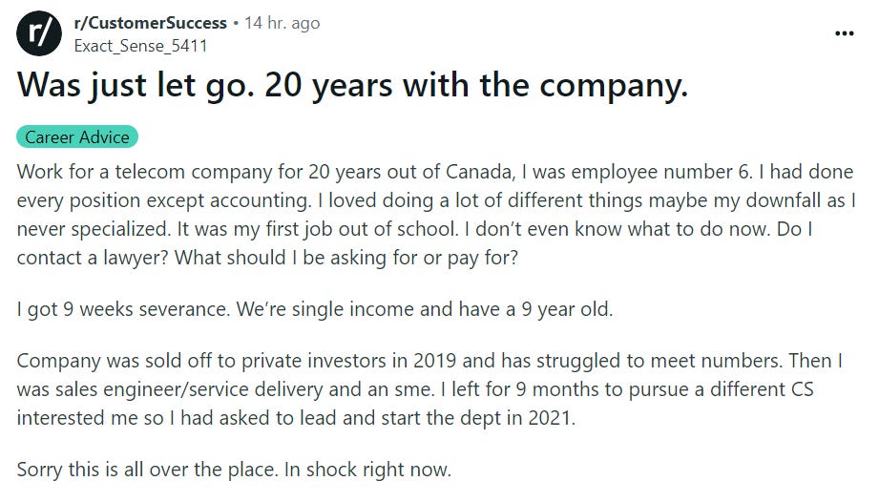Viewport: 879px width, 502px height.
Task: Click the year '2019' in the post
Action: pos(434,360)
